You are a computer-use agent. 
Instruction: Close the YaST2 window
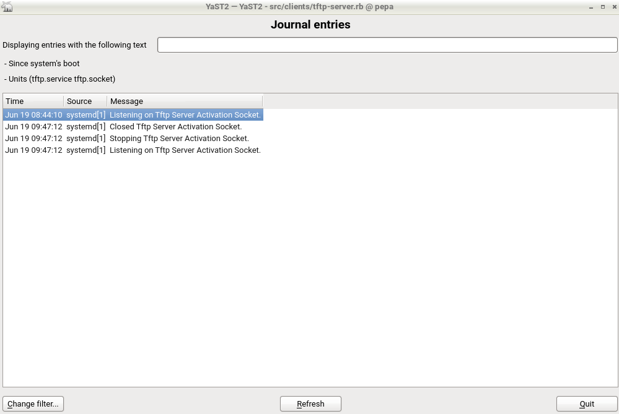[x=612, y=7]
